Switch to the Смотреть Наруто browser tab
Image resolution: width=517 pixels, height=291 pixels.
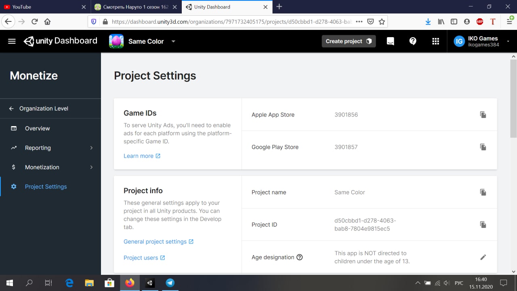click(x=136, y=7)
